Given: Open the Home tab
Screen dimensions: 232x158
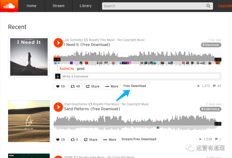Looking at the screenshot, I should (x=32, y=6).
